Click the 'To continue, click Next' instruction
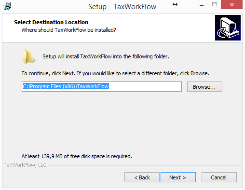 pos(115,73)
